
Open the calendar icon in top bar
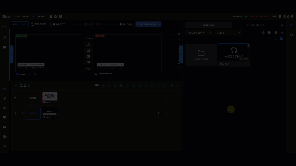pyautogui.click(x=51, y=17)
